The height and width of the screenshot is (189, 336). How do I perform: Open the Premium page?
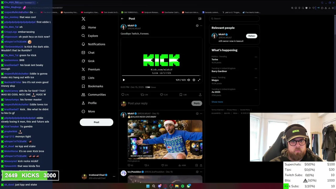[x=91, y=69]
